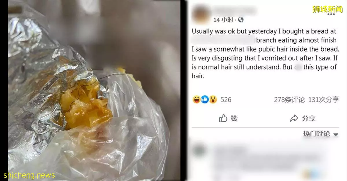Click the Share arrow icon
Screen dimensions: 347x181
pyautogui.click(x=294, y=118)
